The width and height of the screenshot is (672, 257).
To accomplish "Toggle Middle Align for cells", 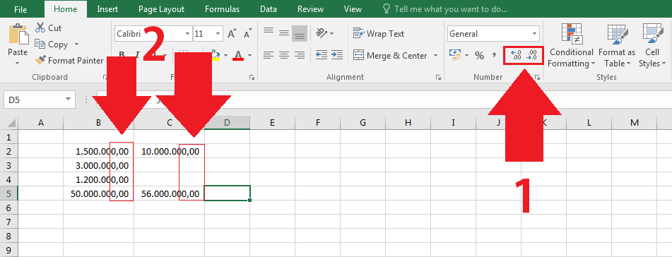I will click(x=284, y=32).
